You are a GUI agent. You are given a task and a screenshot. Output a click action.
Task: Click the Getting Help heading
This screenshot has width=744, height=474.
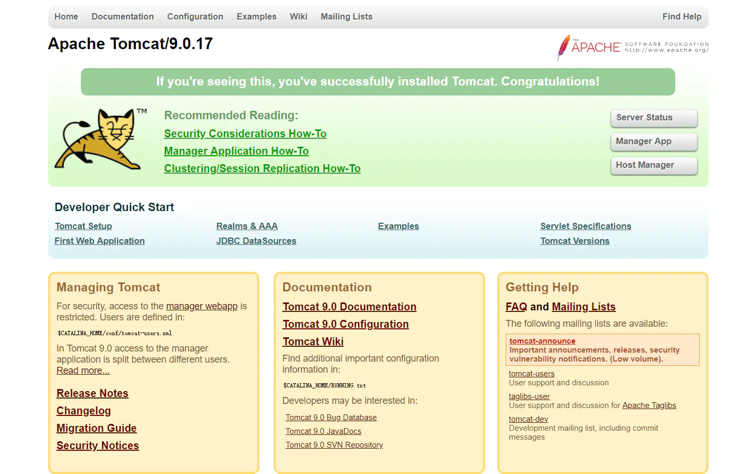542,287
